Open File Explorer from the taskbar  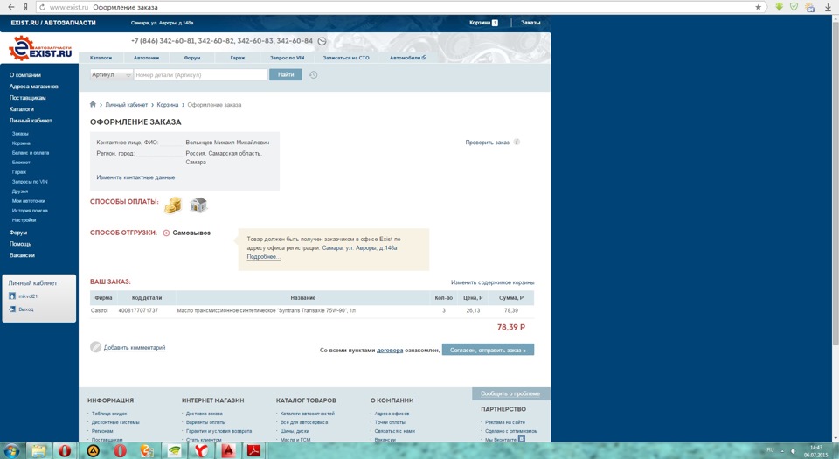38,451
